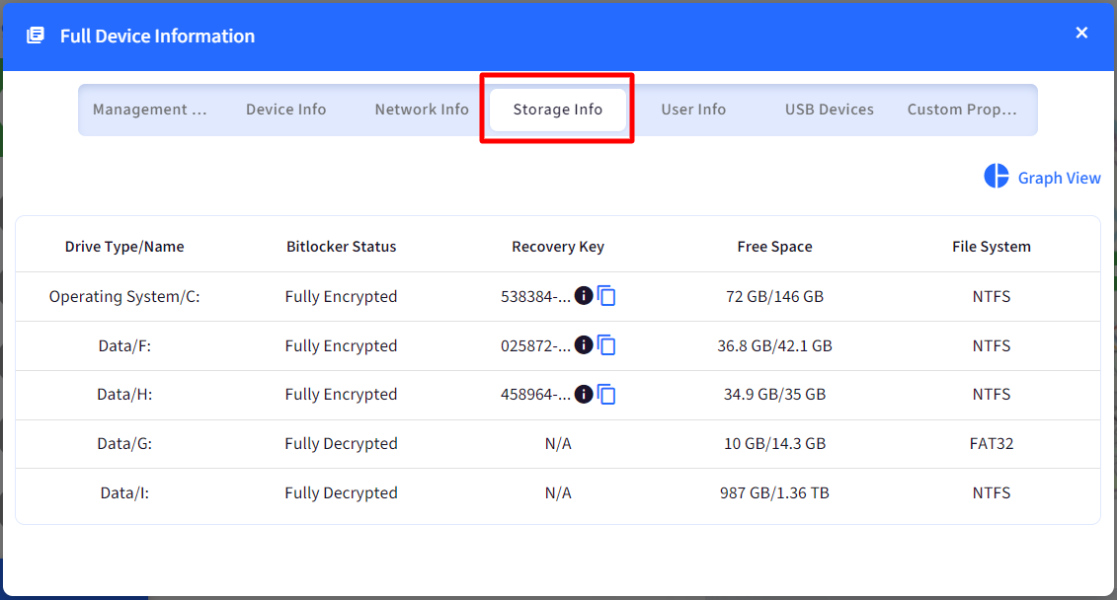Click NTFS file system for Data/F:

pos(991,346)
